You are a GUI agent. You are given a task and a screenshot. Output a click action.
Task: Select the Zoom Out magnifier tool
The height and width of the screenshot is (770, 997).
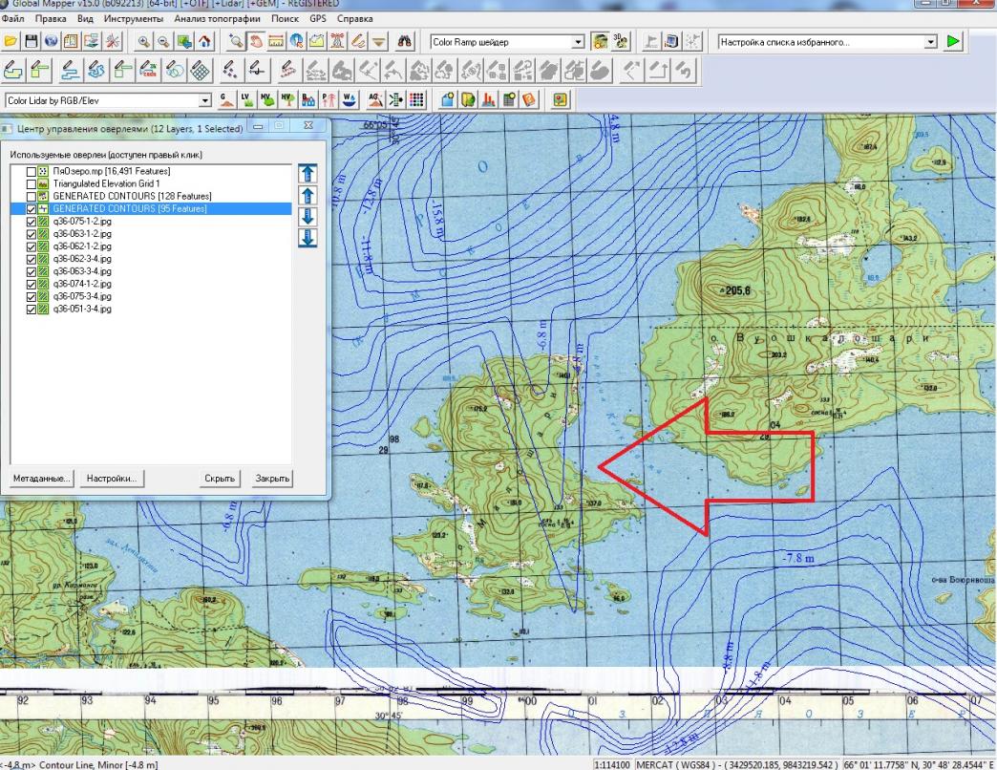point(165,42)
